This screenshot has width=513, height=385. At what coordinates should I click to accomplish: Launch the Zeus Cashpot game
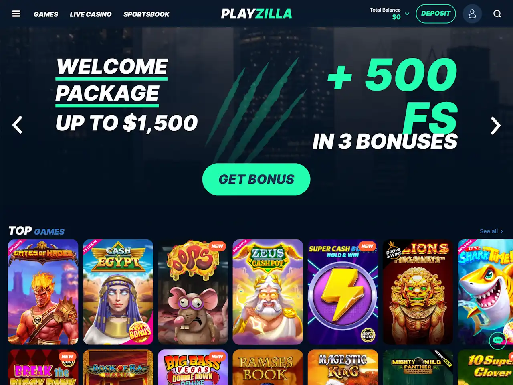click(x=268, y=292)
